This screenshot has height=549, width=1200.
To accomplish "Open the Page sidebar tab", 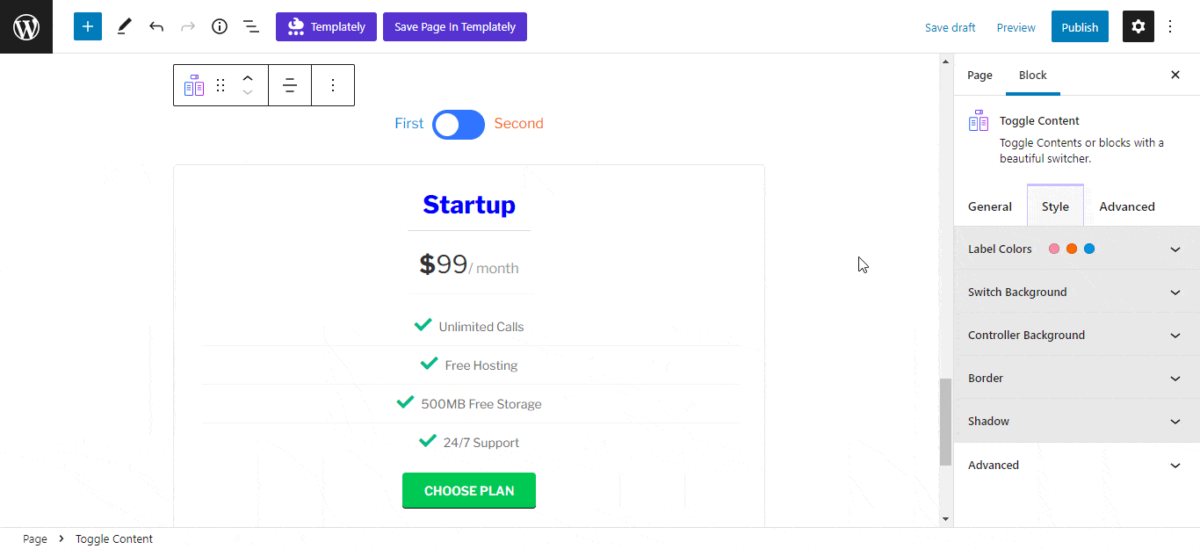I will point(980,75).
